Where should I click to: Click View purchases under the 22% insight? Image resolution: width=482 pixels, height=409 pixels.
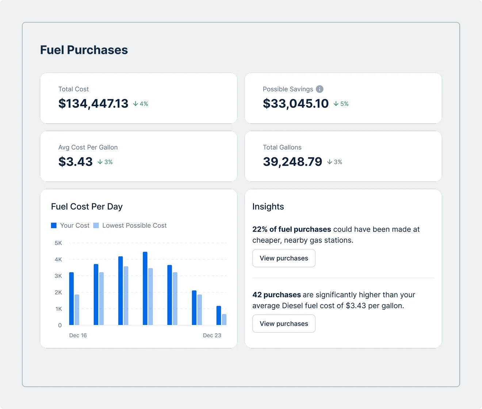[284, 258]
